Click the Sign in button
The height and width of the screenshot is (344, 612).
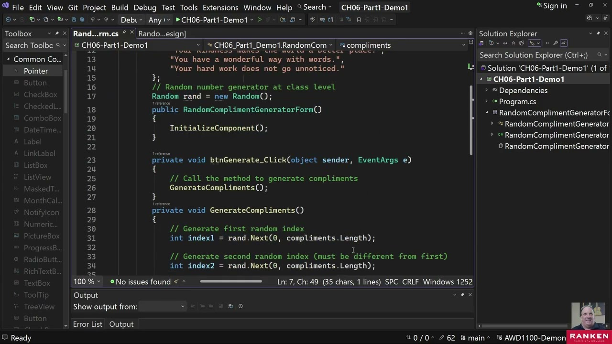coord(551,6)
